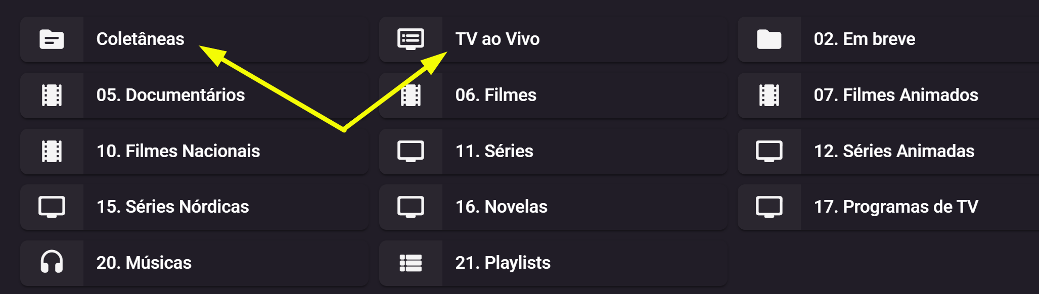The image size is (1039, 294).
Task: Open 05. Documentários library
Action: pos(170,95)
